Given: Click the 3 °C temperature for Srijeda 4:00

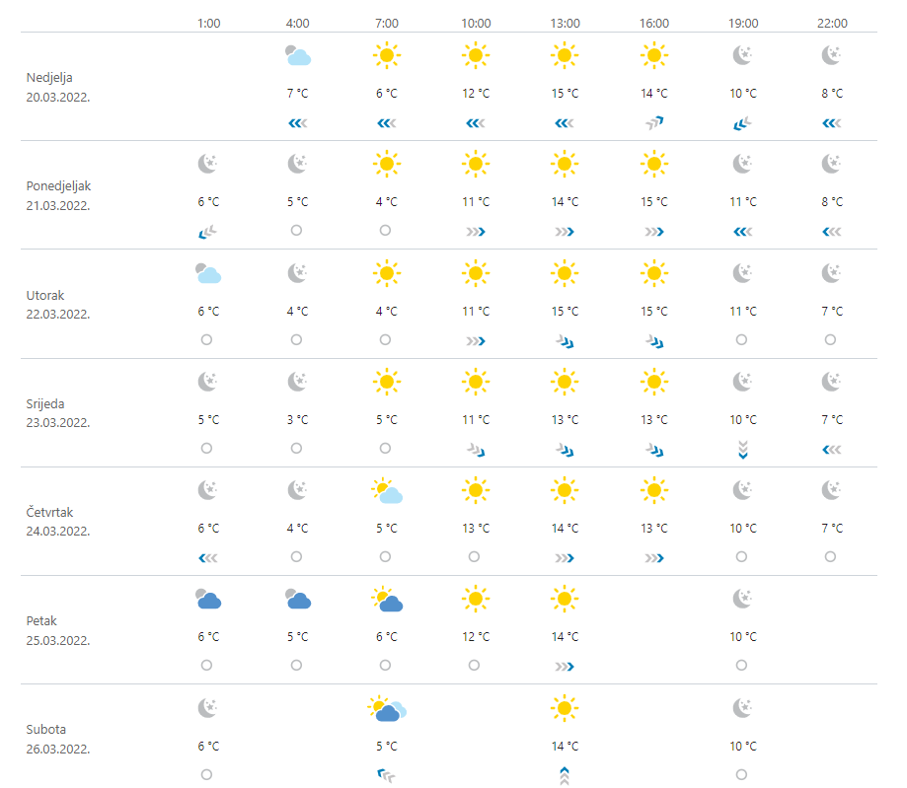Looking at the screenshot, I should pyautogui.click(x=297, y=419).
